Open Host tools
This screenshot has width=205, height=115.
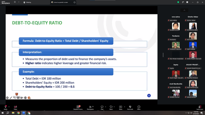pos(130,108)
